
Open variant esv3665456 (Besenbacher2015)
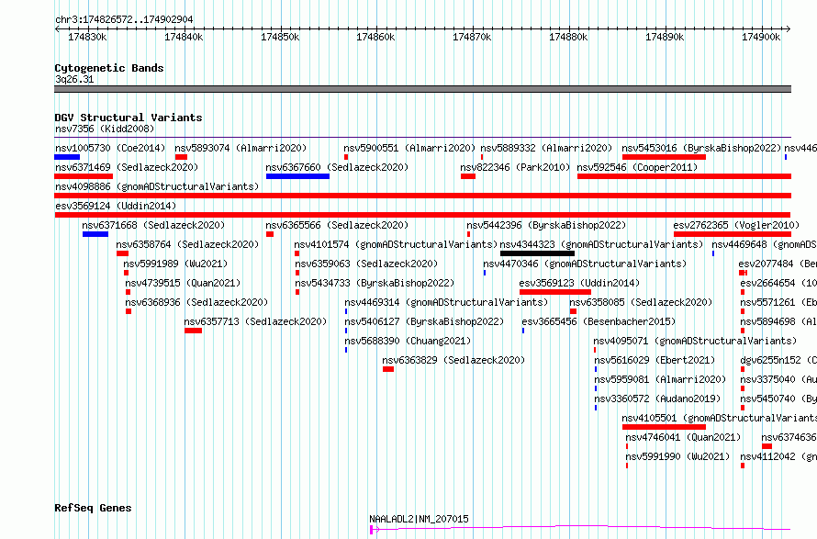point(599,321)
